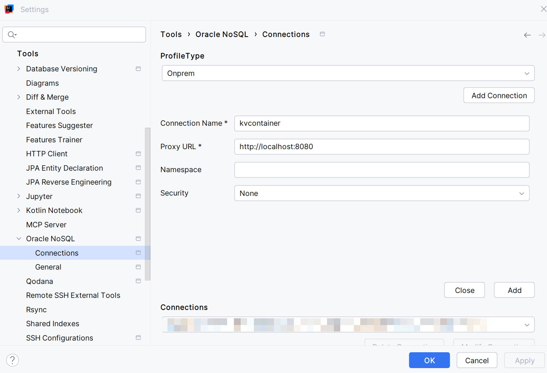547x373 pixels.
Task: Click project icon beside JPA Entity Declaration
Action: pyautogui.click(x=138, y=168)
